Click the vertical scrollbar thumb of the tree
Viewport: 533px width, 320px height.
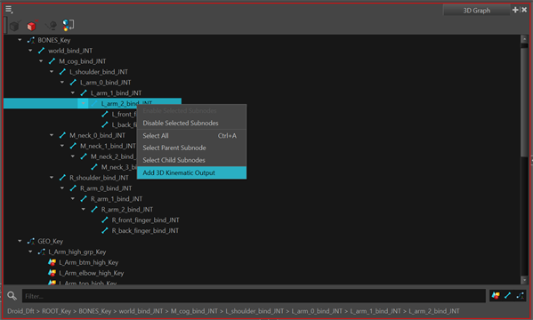point(524,102)
